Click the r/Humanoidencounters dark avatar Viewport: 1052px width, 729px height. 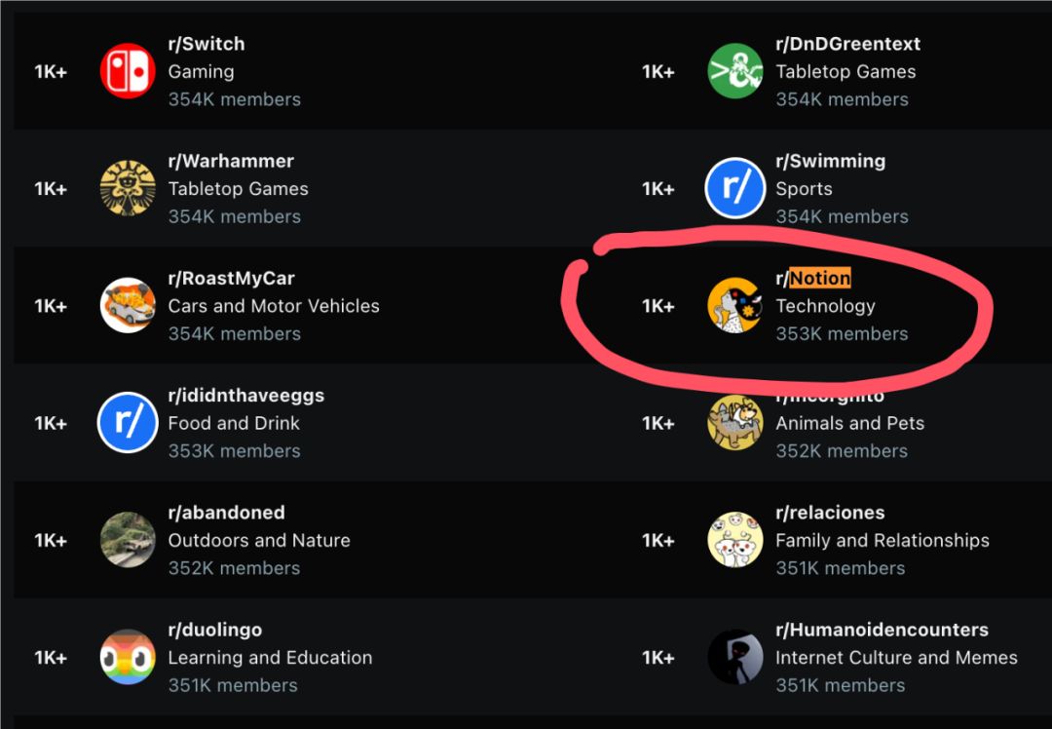click(734, 657)
